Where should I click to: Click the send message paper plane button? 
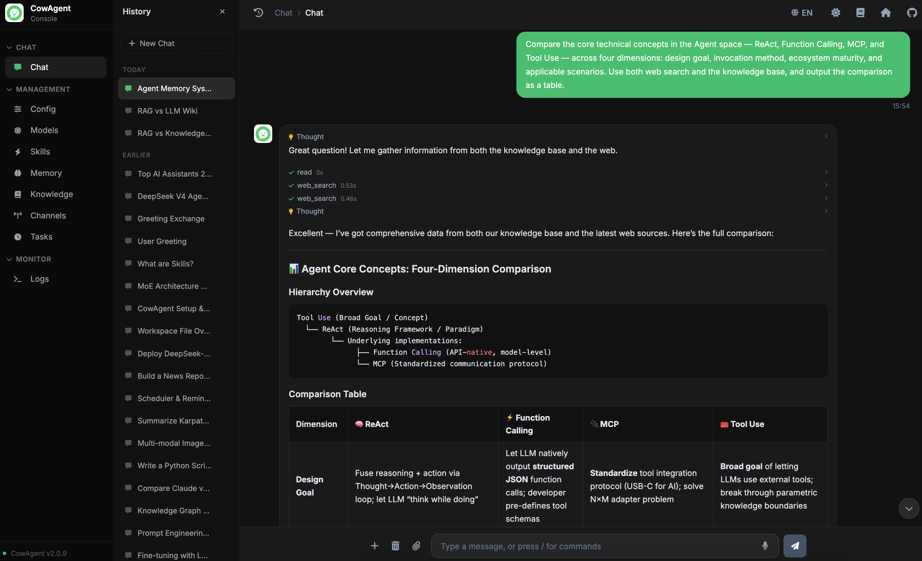(x=795, y=546)
